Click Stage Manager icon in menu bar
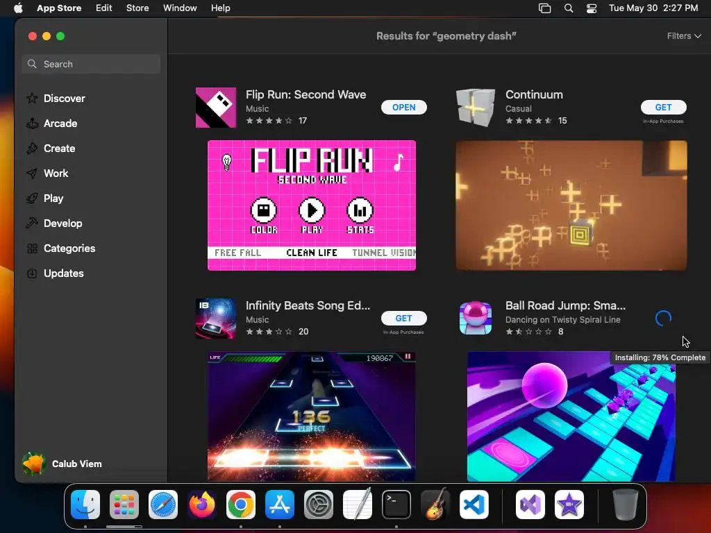This screenshot has width=711, height=533. click(x=544, y=8)
